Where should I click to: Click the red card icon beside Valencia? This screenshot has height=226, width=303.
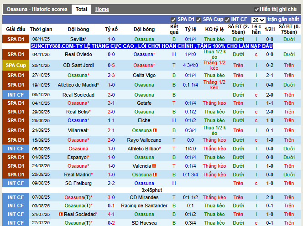pyautogui.click(x=154, y=166)
